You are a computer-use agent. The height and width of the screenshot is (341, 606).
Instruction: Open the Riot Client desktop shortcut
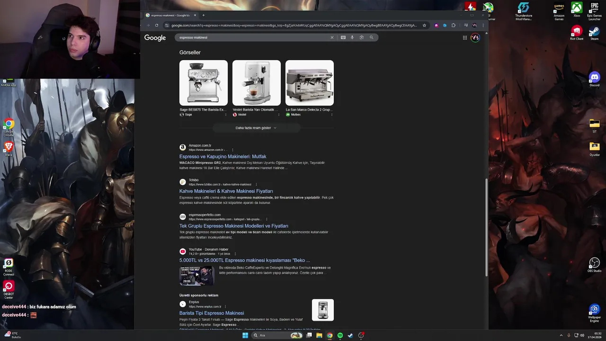[577, 33]
